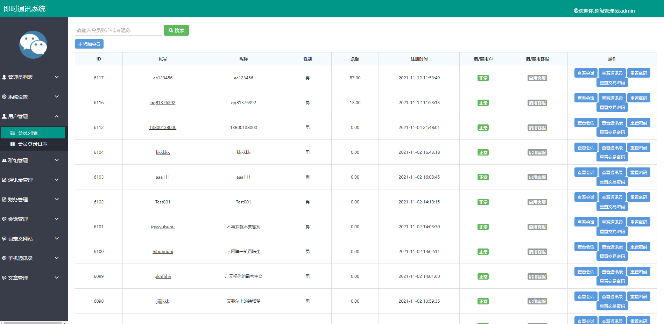Open 管理员列表 menu
The image size is (664, 324).
pos(34,77)
